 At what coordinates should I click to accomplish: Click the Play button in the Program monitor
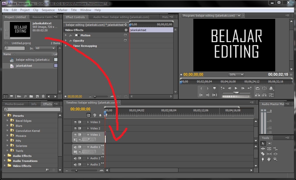pos(236,88)
